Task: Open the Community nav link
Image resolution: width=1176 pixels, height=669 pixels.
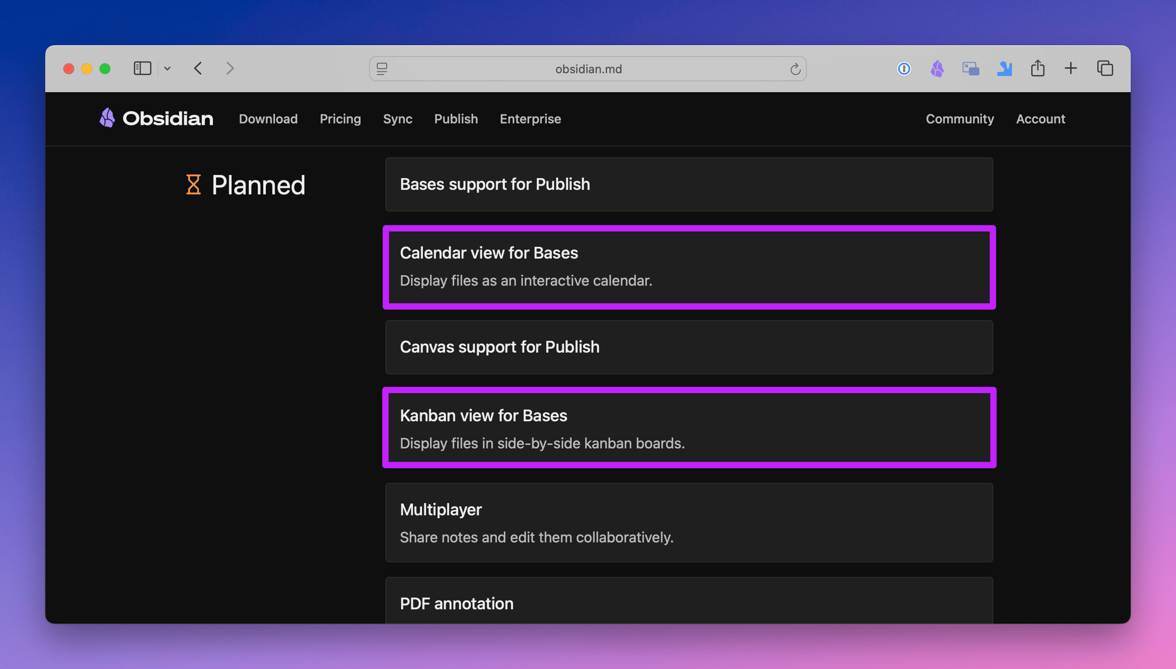Action: (x=959, y=119)
